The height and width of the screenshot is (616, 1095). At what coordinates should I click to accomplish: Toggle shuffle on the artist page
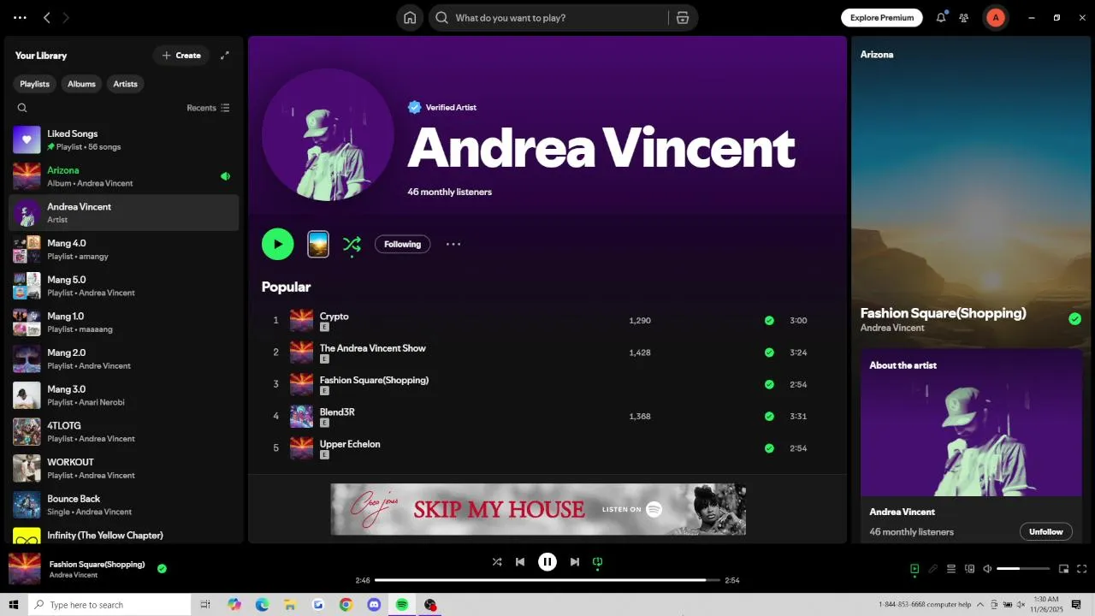click(352, 245)
